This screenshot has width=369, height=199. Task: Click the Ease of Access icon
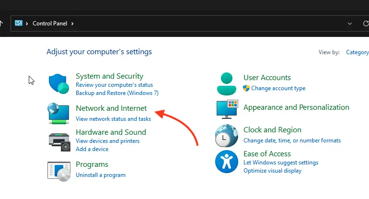click(x=227, y=162)
